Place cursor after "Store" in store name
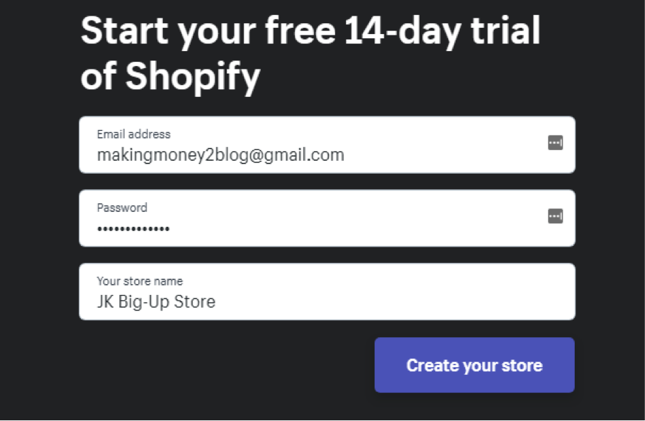The width and height of the screenshot is (645, 421). pos(217,302)
